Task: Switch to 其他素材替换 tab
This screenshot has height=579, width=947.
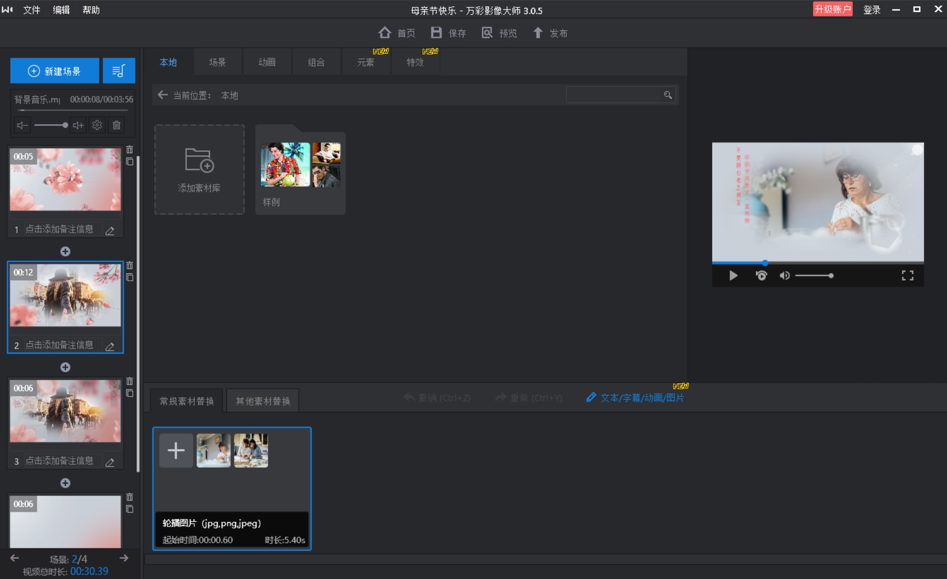Action: [x=263, y=400]
